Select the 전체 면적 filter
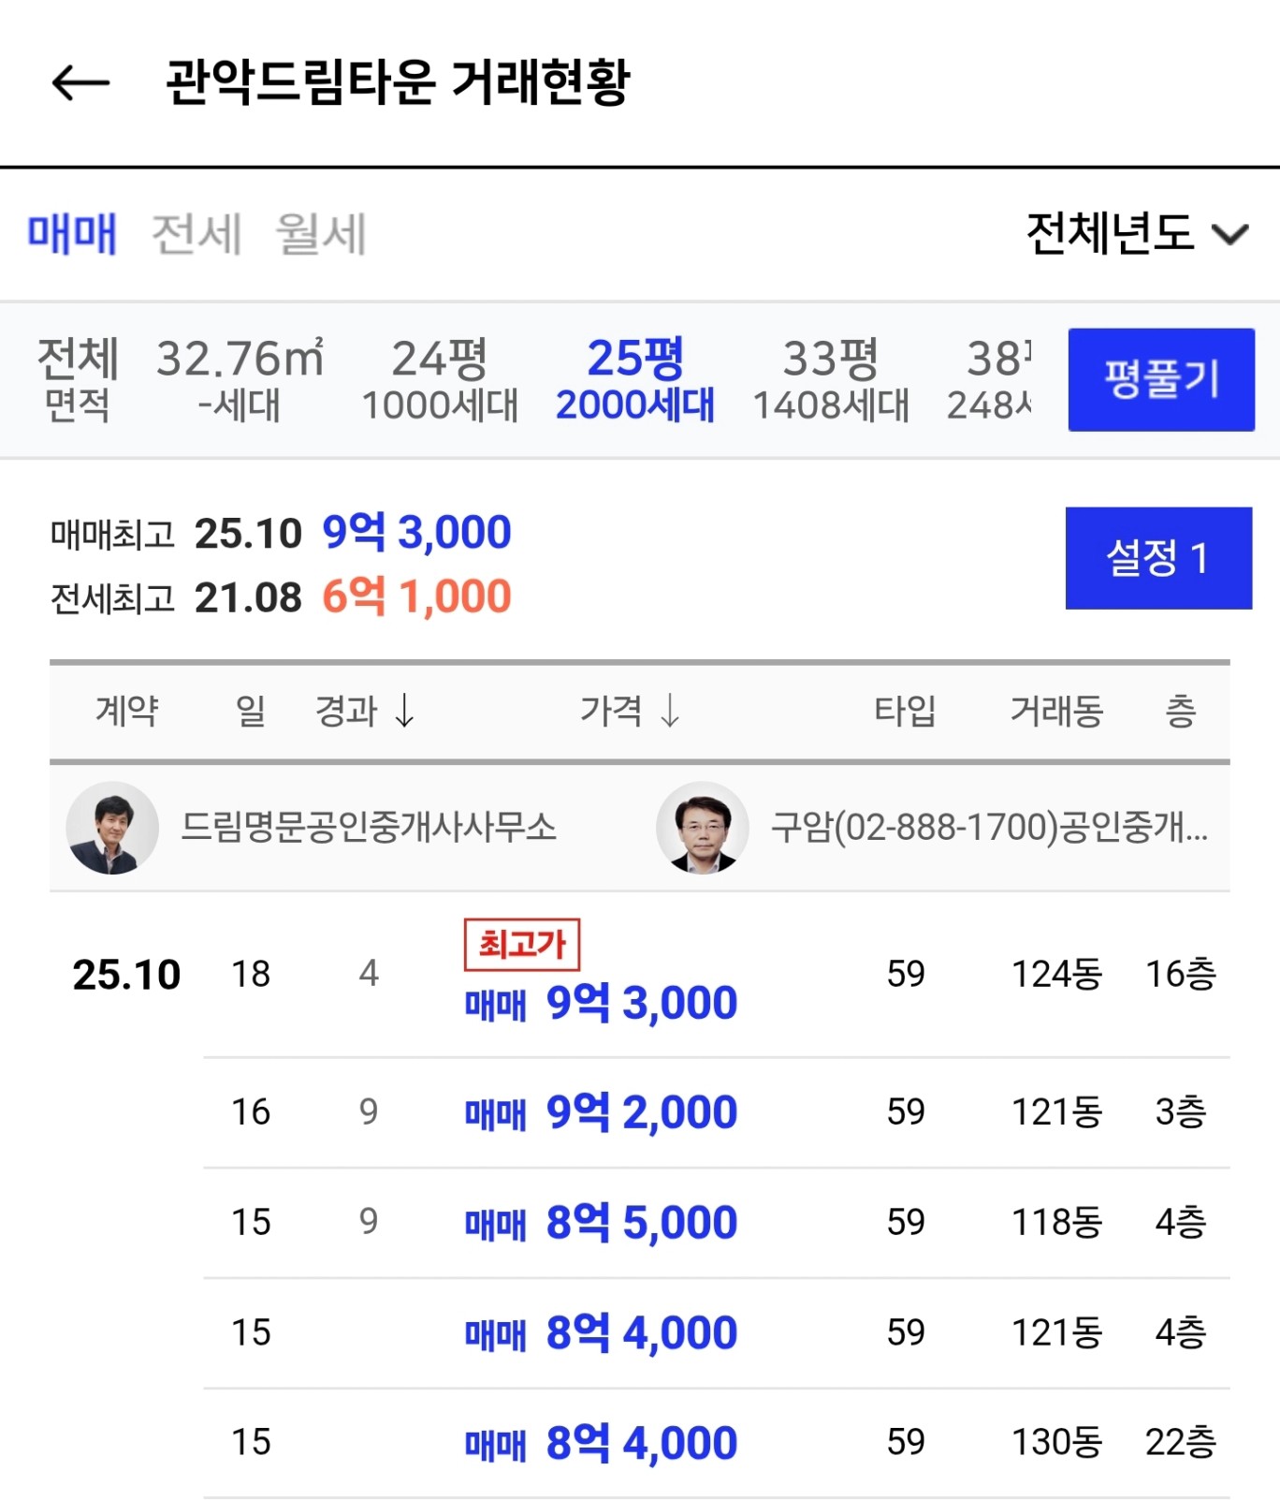Screen dimensions: 1280x1500 (x=77, y=380)
